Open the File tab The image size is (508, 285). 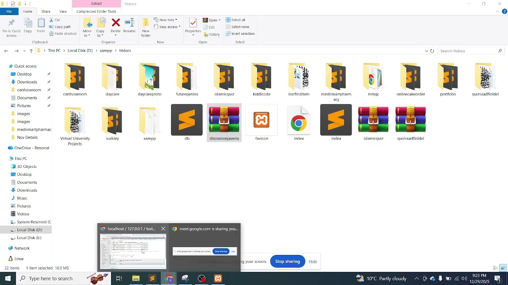point(9,11)
